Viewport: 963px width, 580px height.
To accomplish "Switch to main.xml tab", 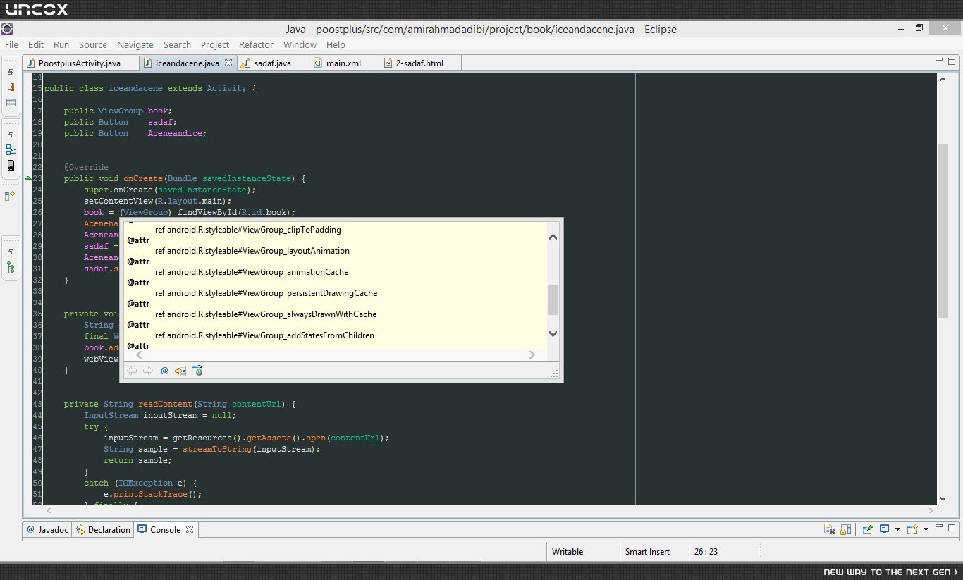I will [x=343, y=63].
